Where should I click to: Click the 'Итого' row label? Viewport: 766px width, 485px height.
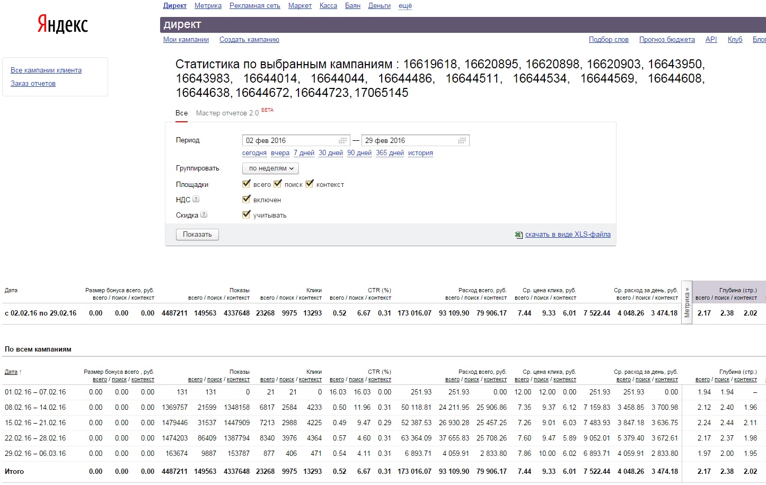pos(14,471)
